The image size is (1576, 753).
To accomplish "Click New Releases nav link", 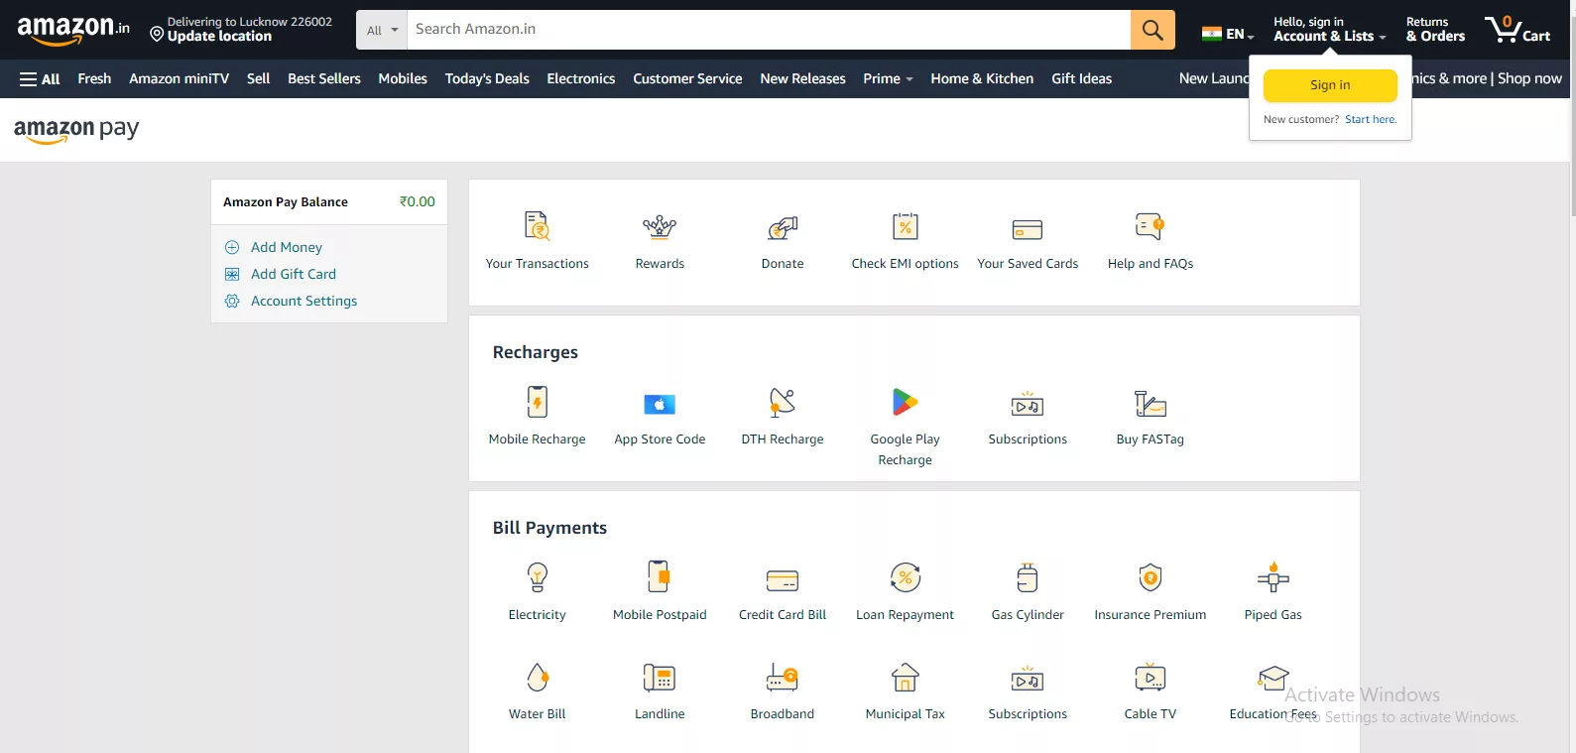I will tap(802, 78).
